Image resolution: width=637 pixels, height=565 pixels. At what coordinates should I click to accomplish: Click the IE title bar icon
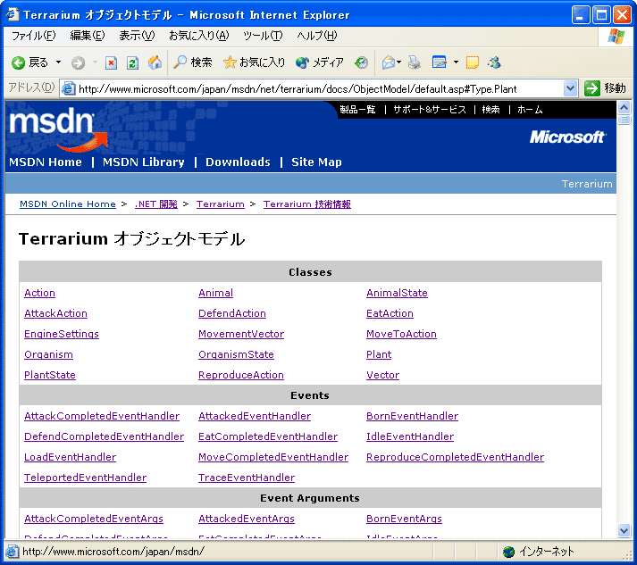tap(13, 14)
